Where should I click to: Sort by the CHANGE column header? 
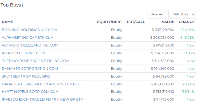point(187,22)
